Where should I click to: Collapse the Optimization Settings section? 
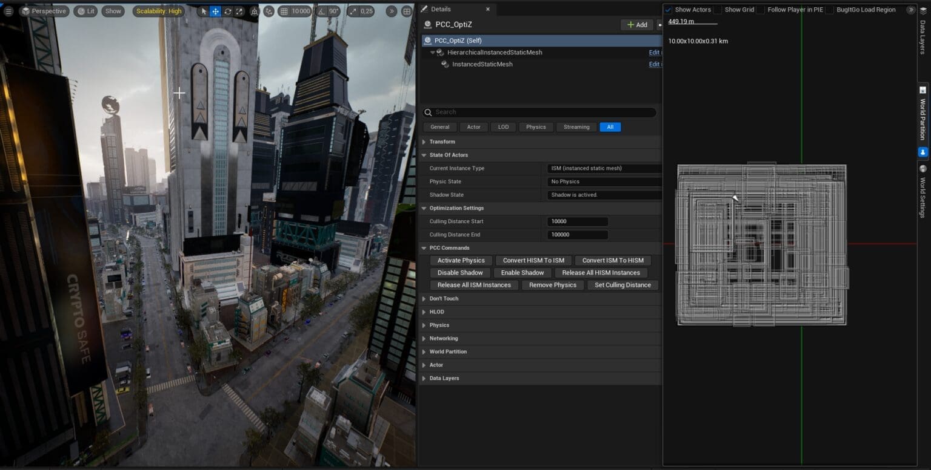click(x=424, y=208)
